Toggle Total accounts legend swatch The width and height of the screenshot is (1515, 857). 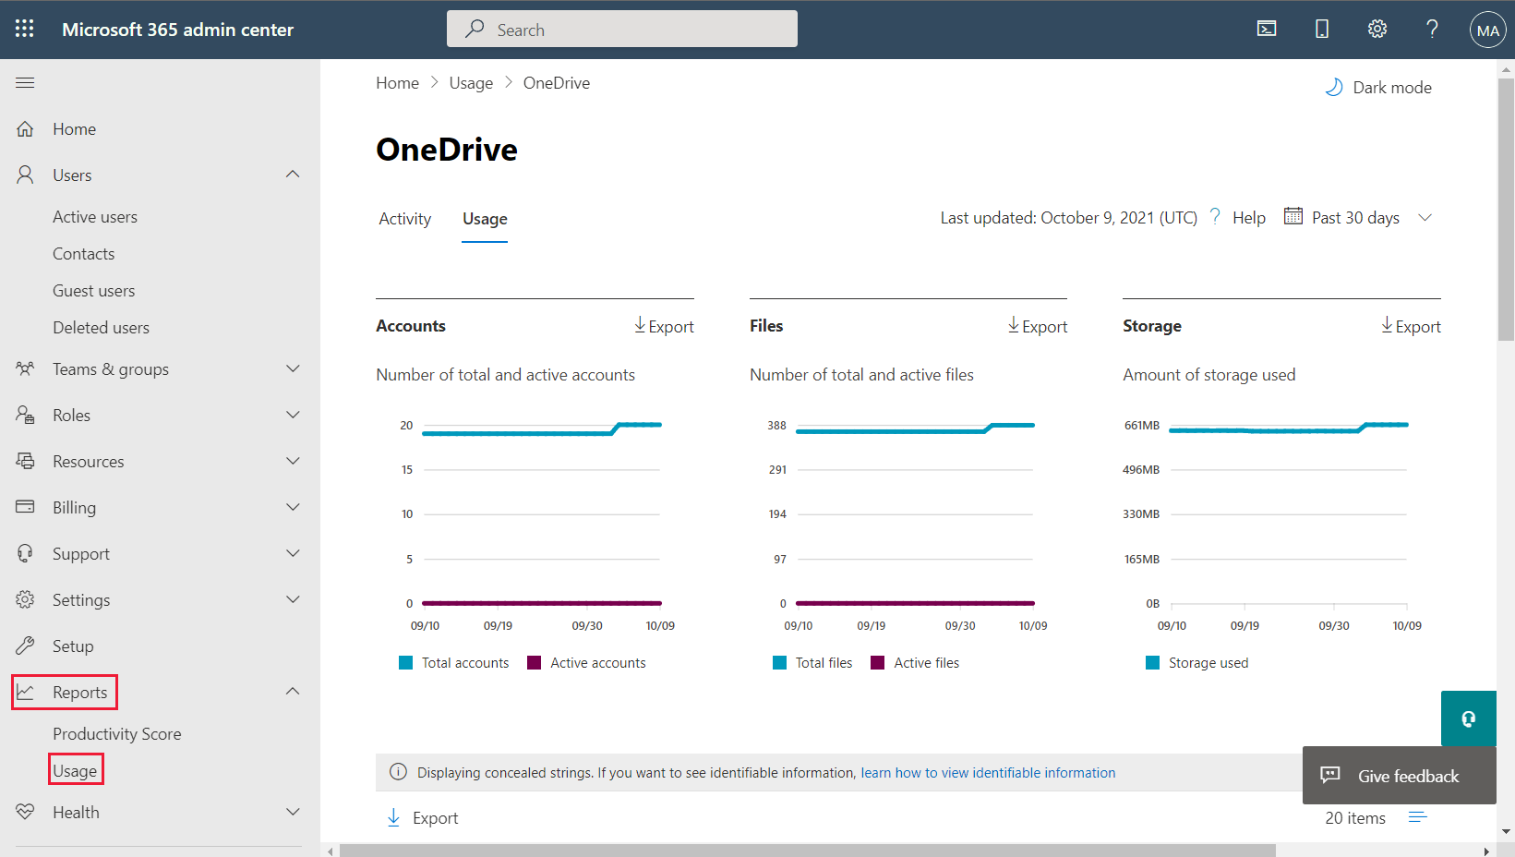pyautogui.click(x=405, y=663)
